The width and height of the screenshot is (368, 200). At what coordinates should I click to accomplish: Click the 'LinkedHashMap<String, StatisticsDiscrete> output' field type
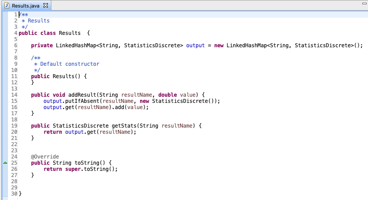click(119, 45)
